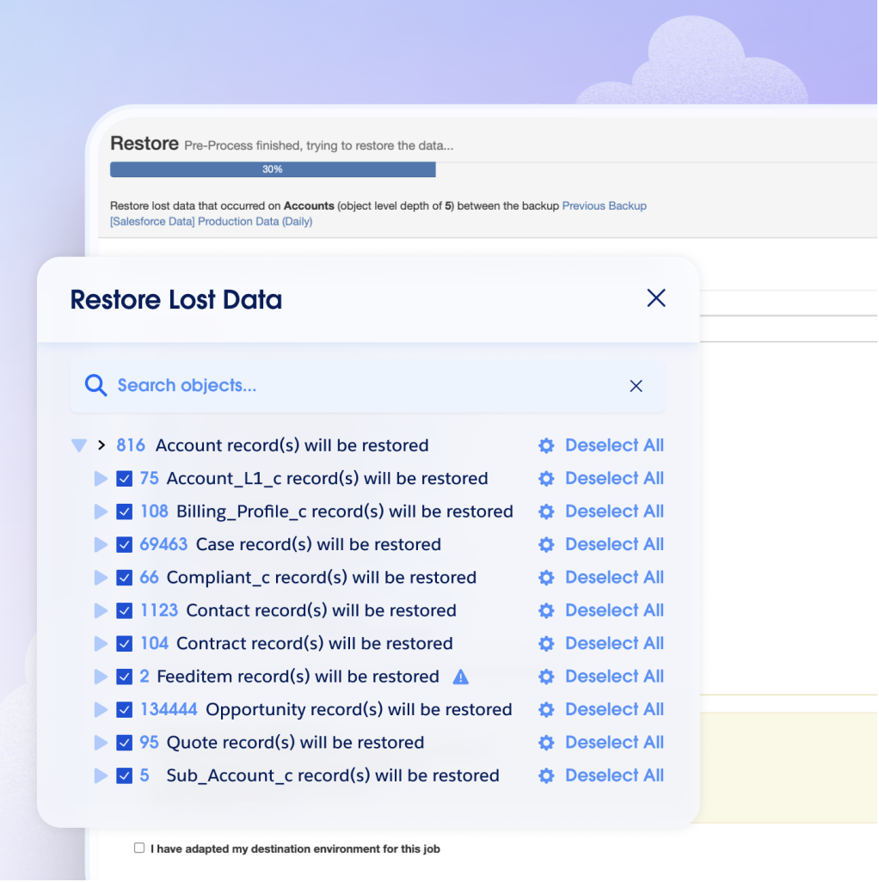Screen dimensions: 879x882
Task: Deselect All for Compliant_c records
Action: [x=614, y=578]
